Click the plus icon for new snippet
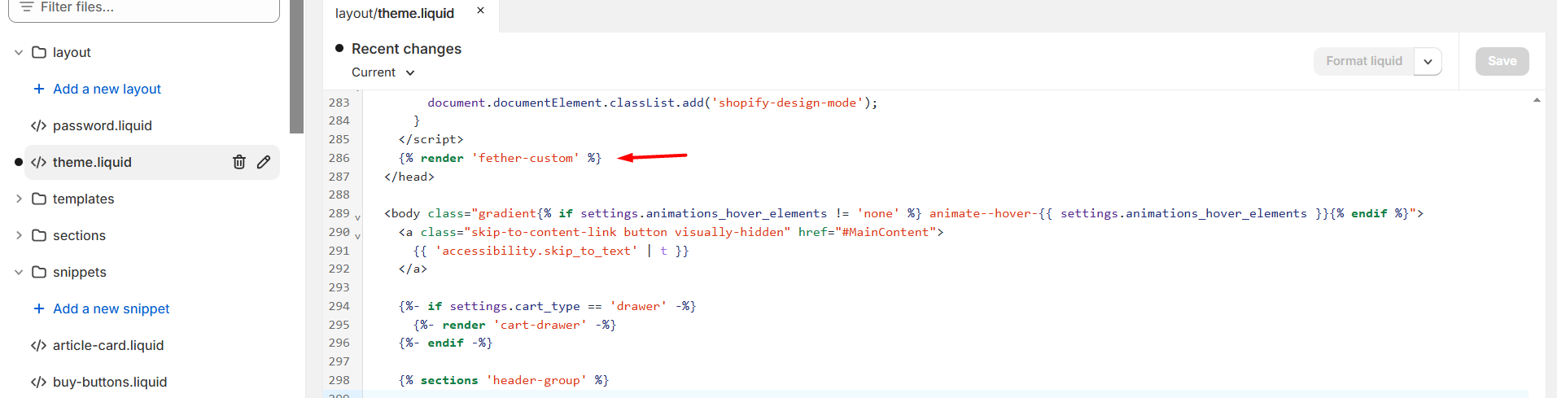The height and width of the screenshot is (398, 1557). [x=38, y=308]
